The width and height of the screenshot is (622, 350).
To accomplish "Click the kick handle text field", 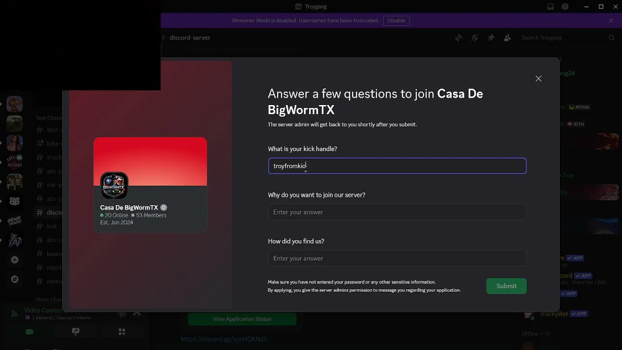I will pyautogui.click(x=397, y=166).
